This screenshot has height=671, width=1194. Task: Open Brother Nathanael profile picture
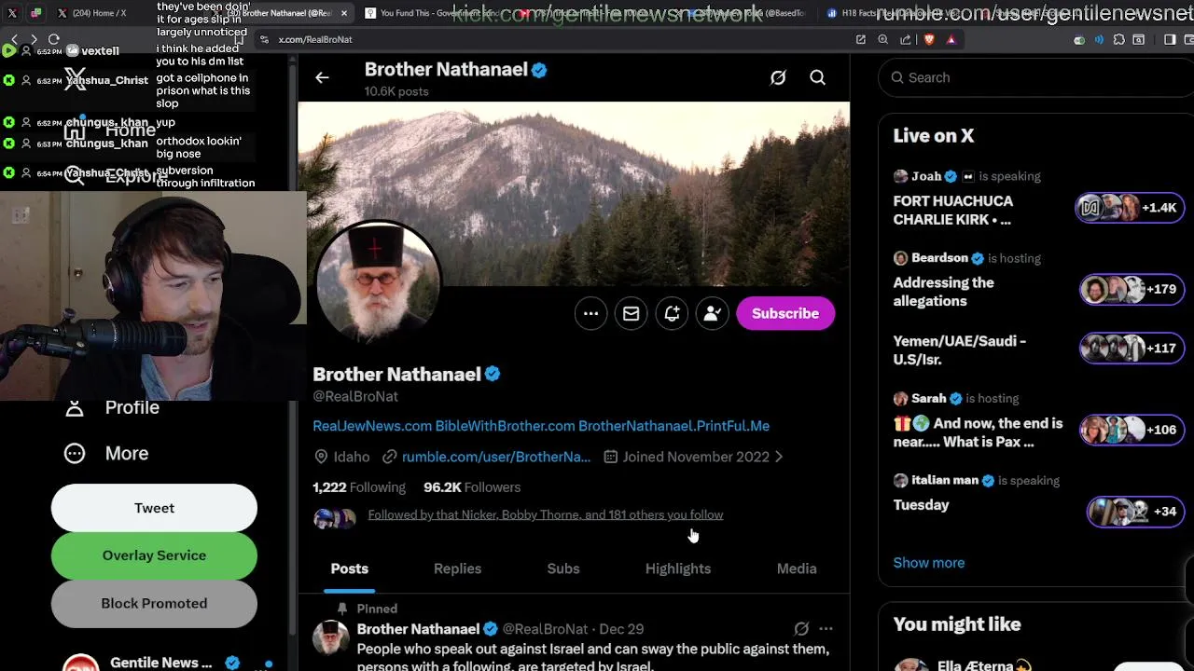(x=378, y=282)
